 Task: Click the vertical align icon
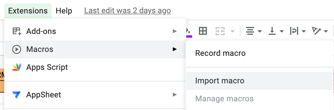(x=272, y=31)
